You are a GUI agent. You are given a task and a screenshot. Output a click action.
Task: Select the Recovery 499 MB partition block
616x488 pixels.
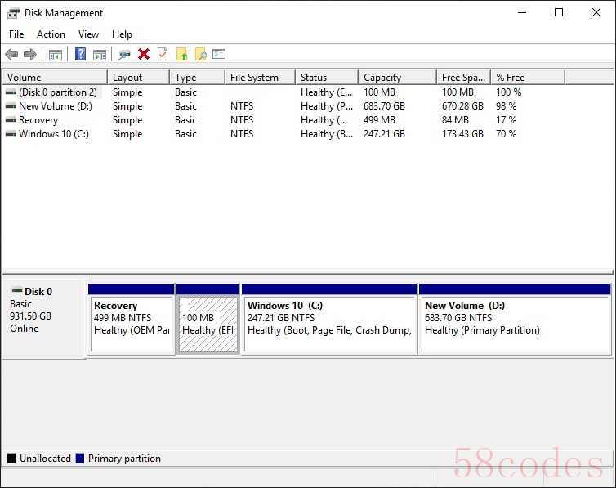[132, 320]
